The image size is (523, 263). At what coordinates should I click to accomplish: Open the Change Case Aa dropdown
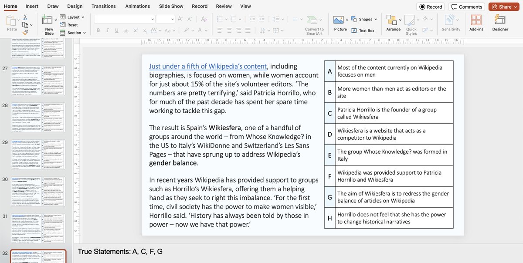173,30
